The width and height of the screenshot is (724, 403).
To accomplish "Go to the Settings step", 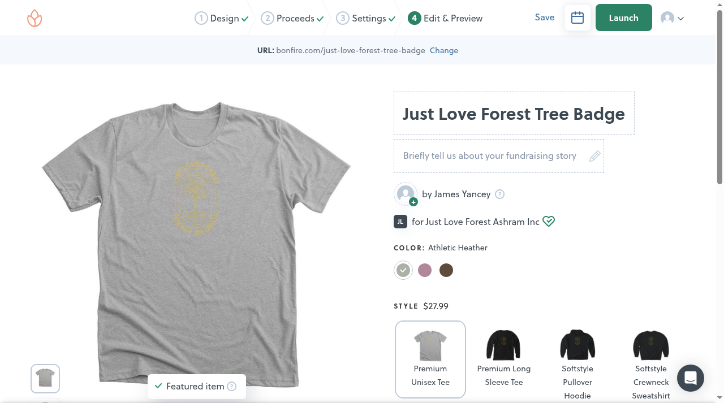I will 366,18.
